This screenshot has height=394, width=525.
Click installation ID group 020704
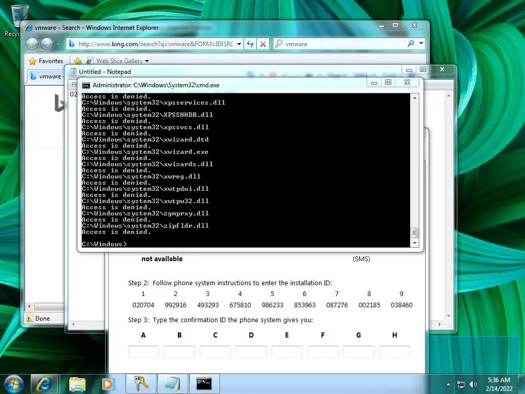[144, 305]
